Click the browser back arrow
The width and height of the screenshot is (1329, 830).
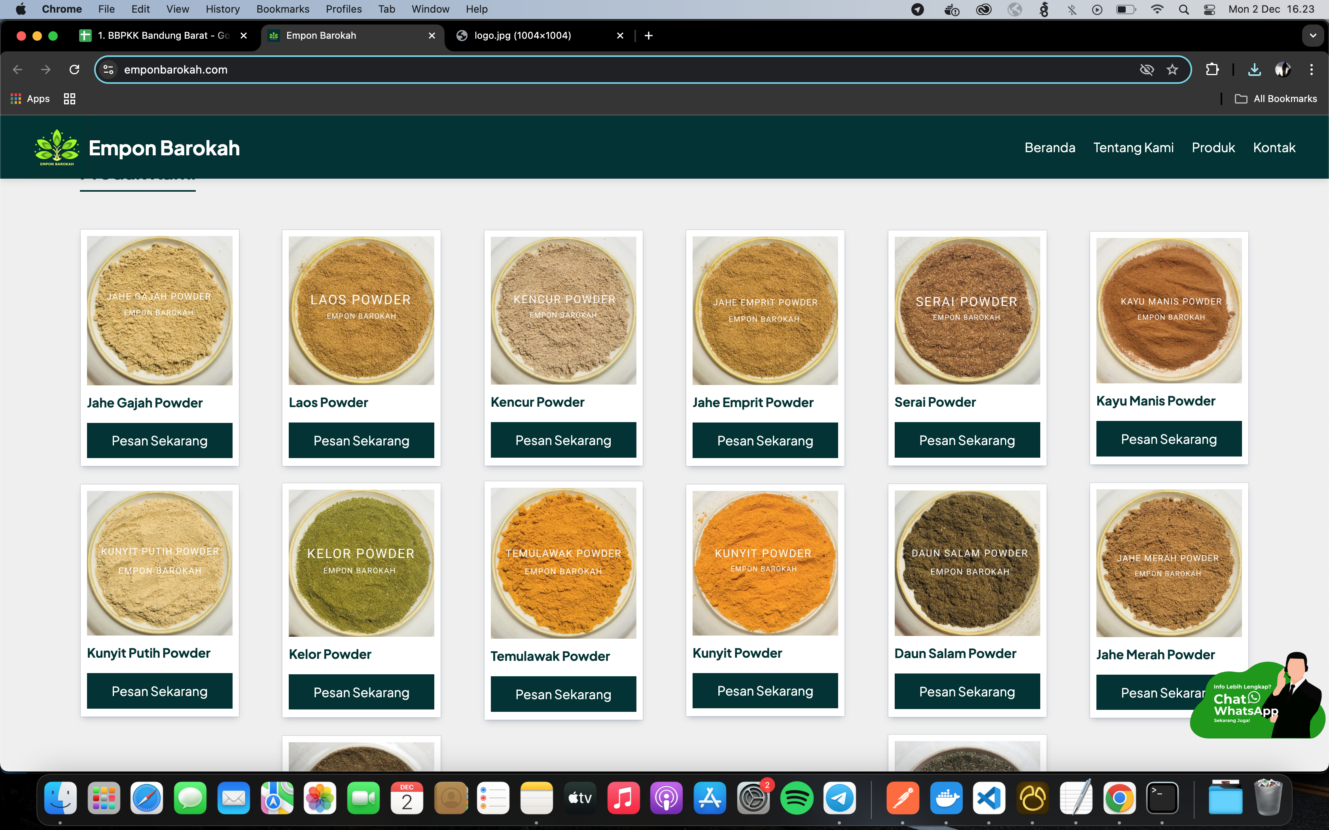[17, 70]
